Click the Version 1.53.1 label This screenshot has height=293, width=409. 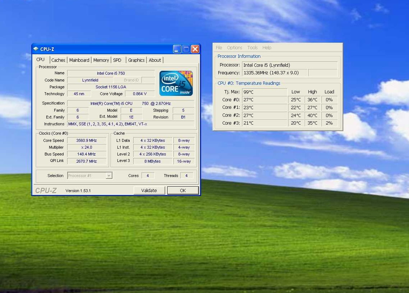(78, 191)
